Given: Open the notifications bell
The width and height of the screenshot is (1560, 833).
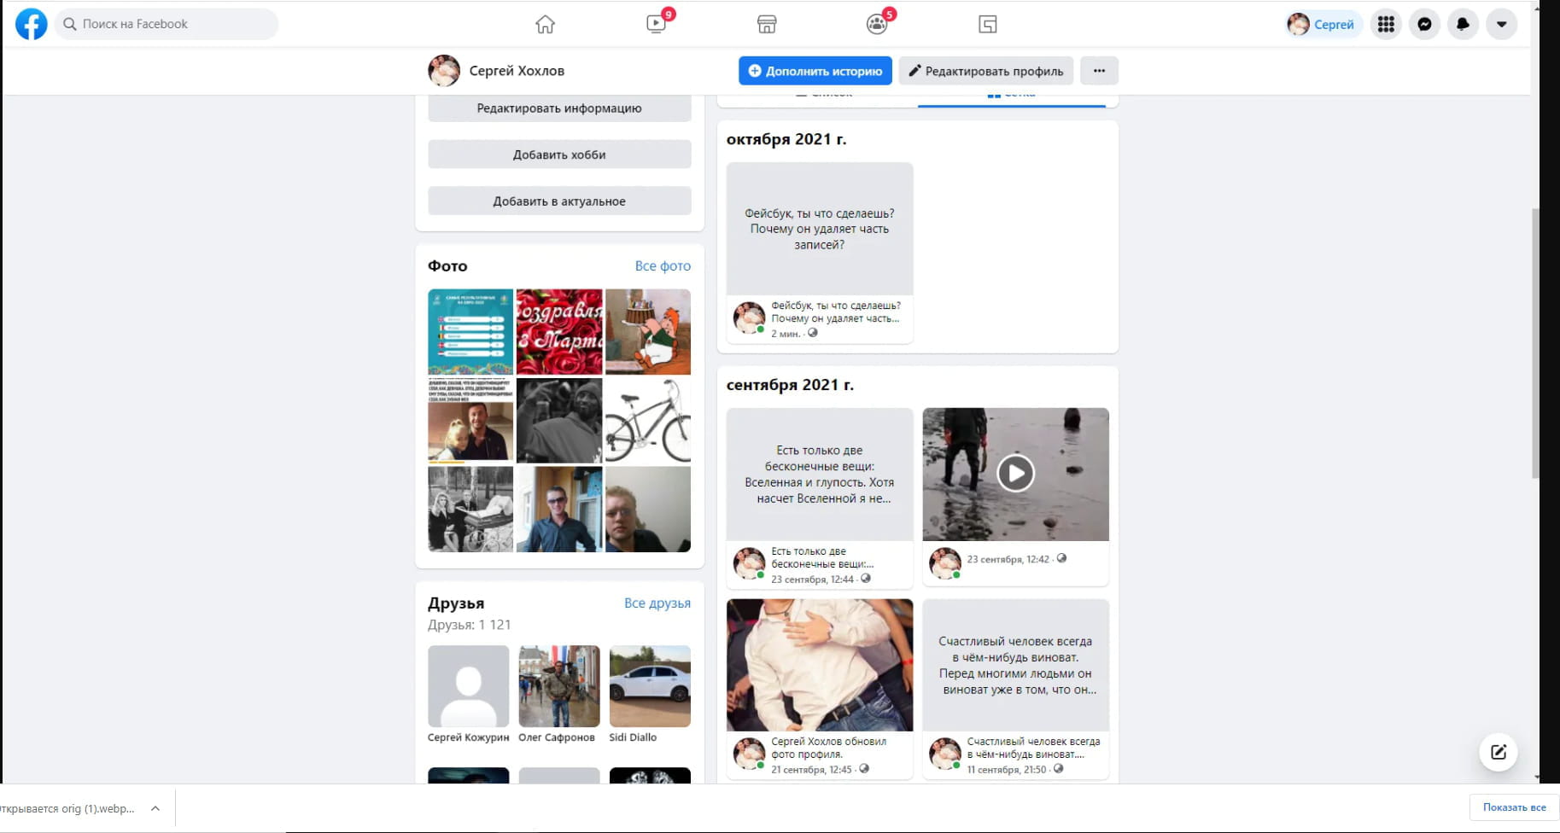Looking at the screenshot, I should (x=1463, y=24).
